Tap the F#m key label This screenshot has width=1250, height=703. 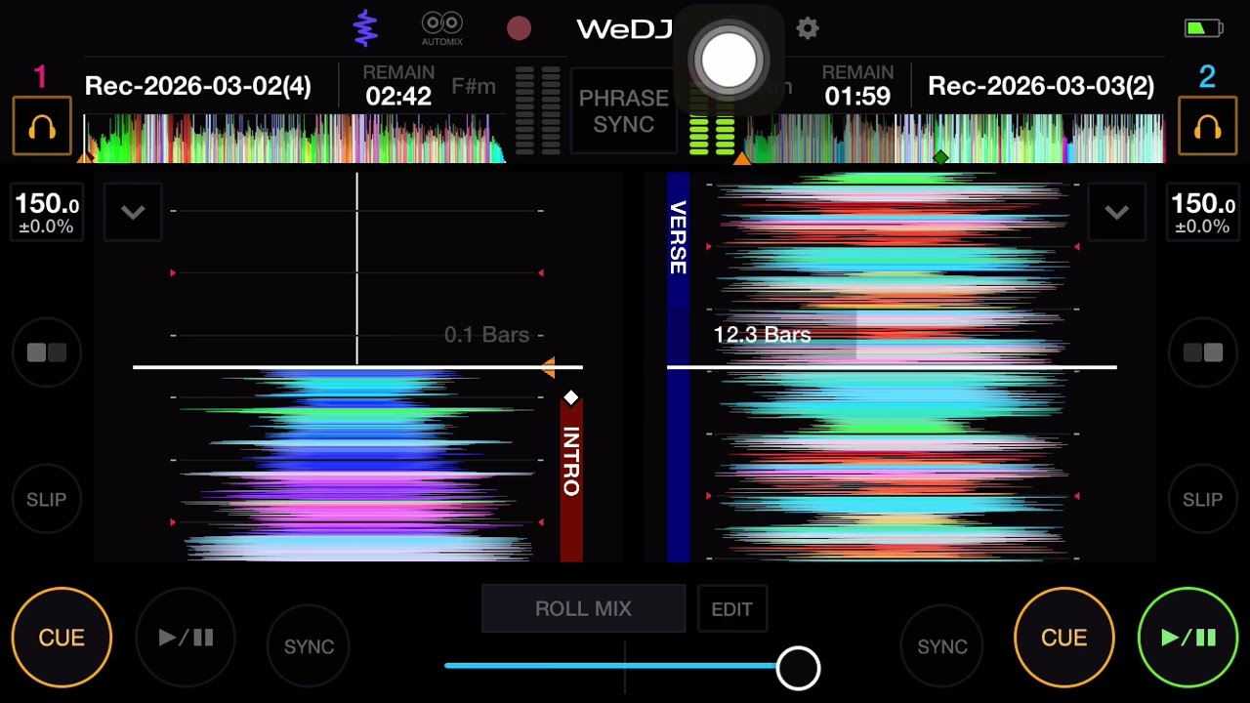click(x=474, y=86)
